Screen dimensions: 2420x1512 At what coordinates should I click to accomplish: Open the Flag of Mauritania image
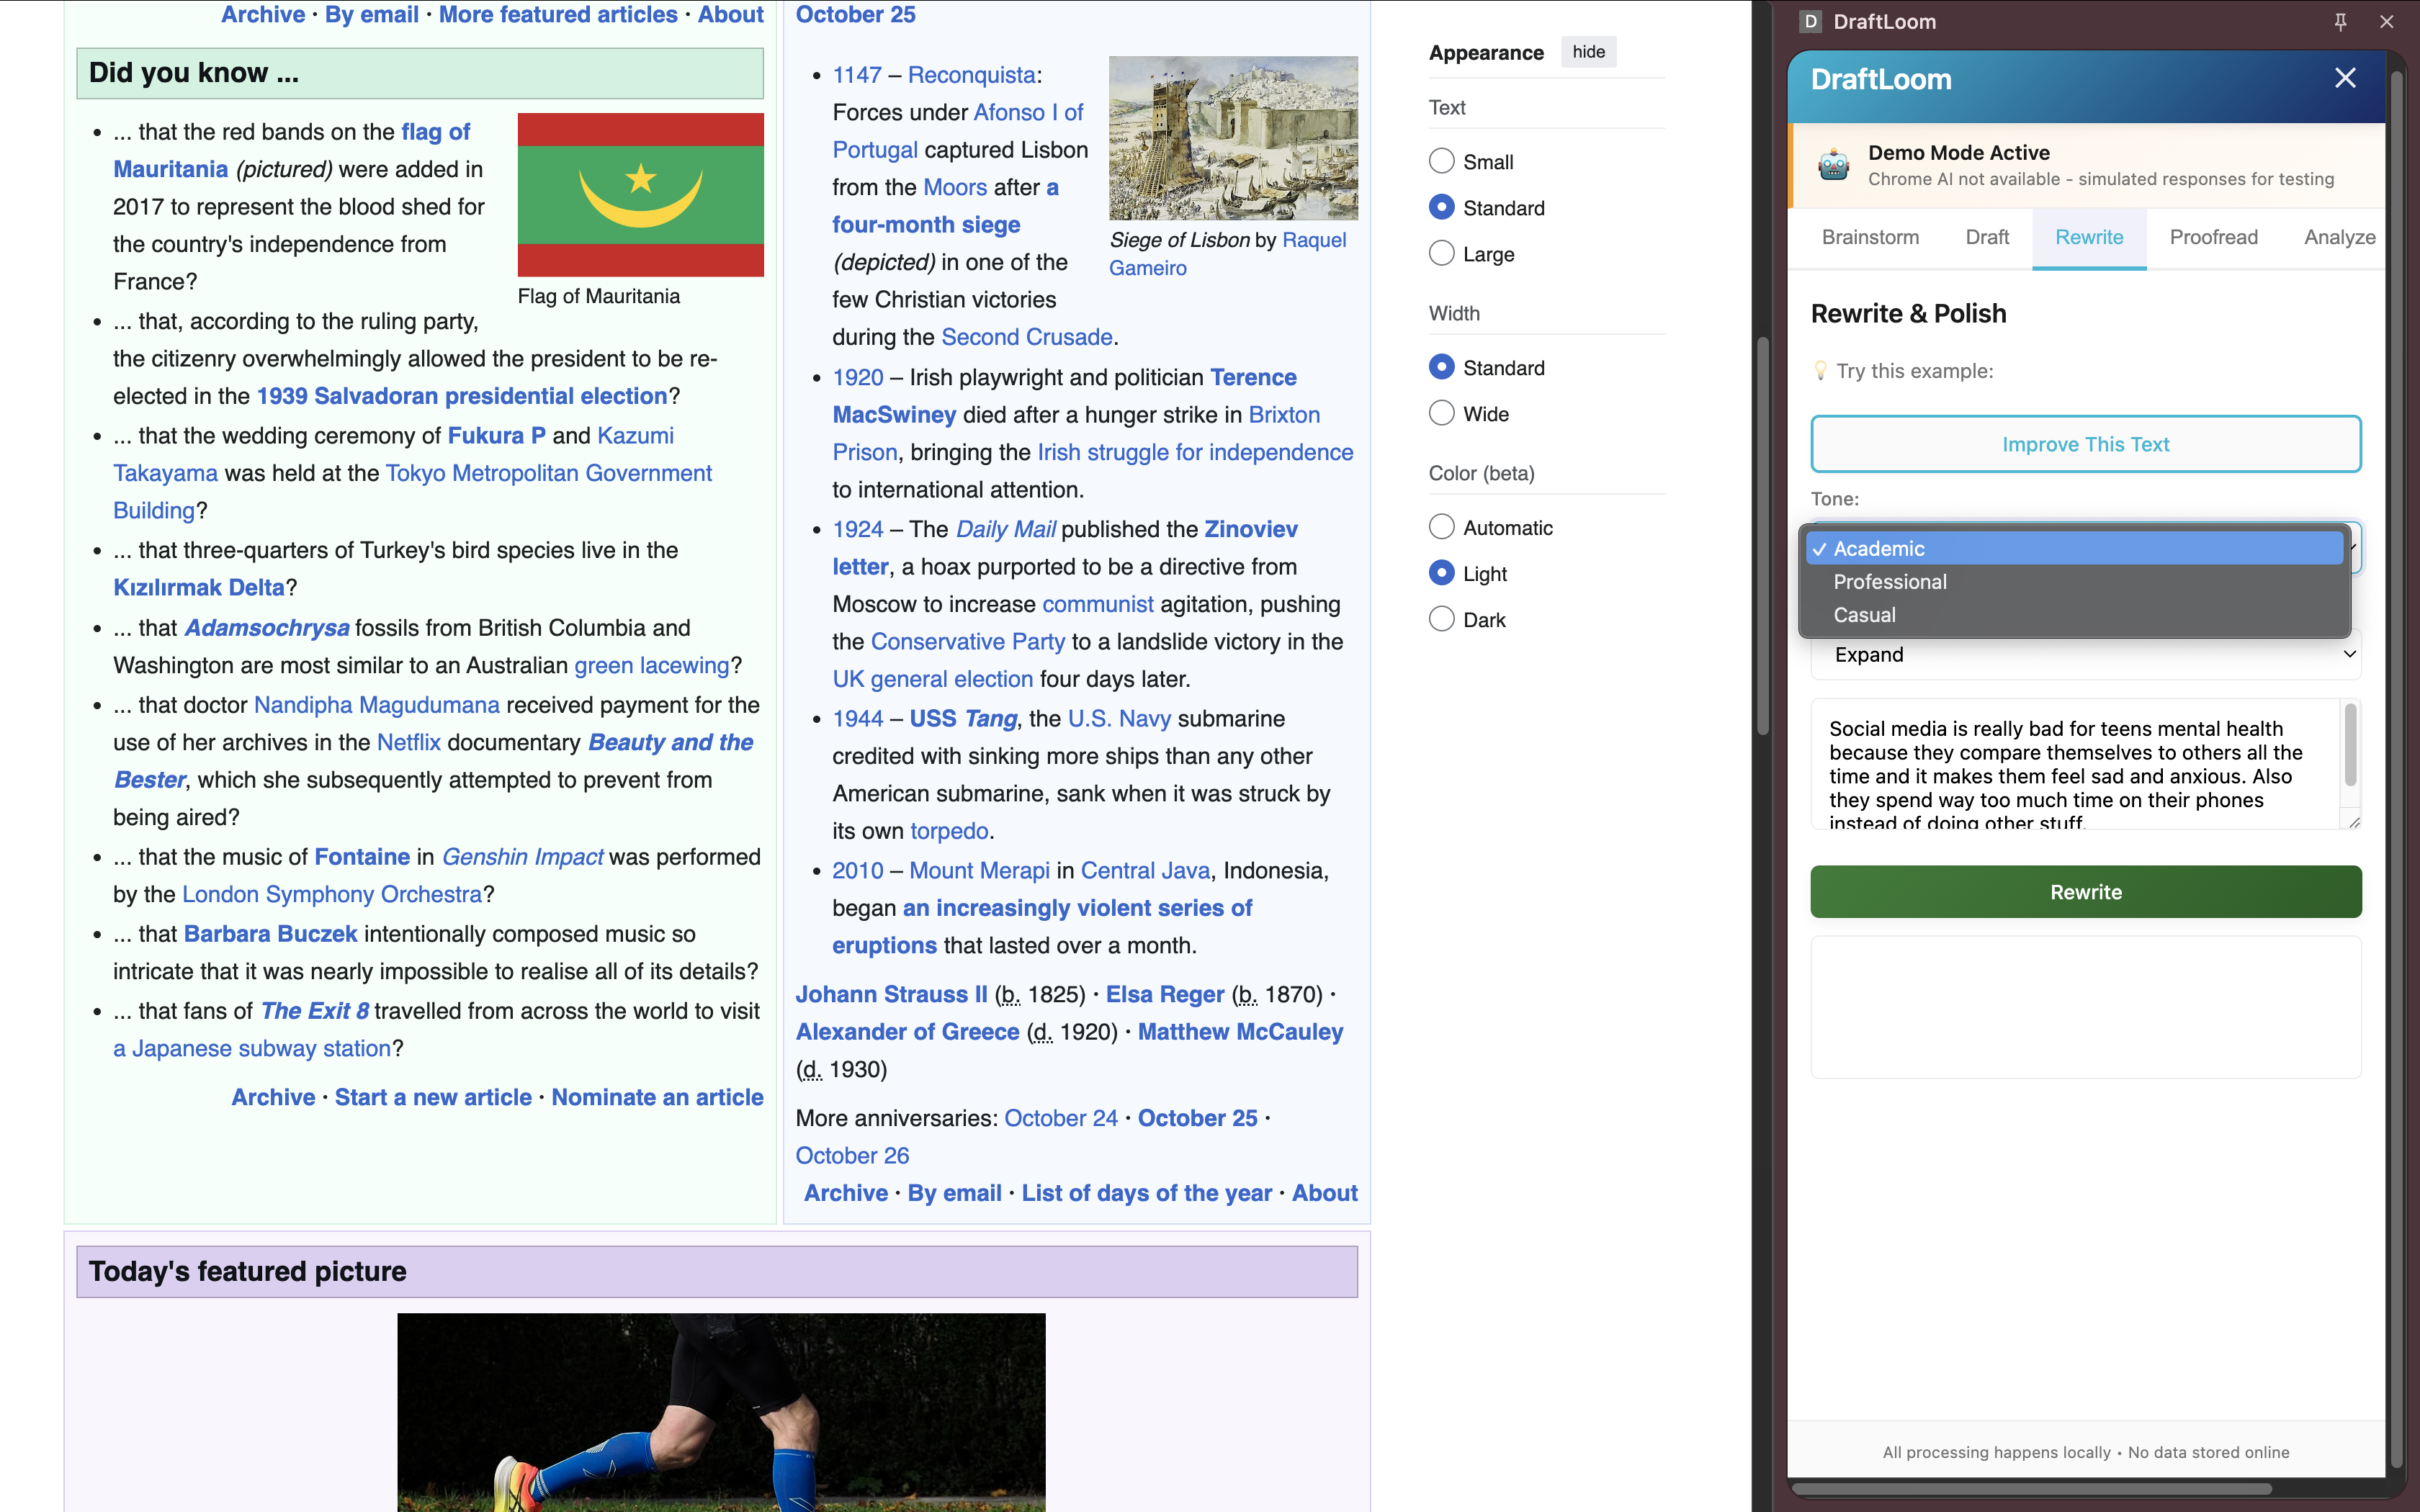pyautogui.click(x=640, y=194)
